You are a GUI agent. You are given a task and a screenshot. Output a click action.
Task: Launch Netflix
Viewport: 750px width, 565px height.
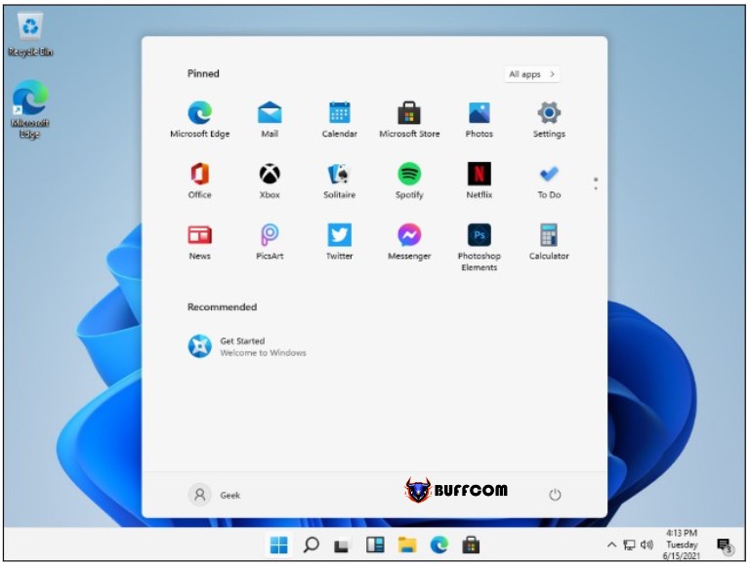click(x=479, y=181)
